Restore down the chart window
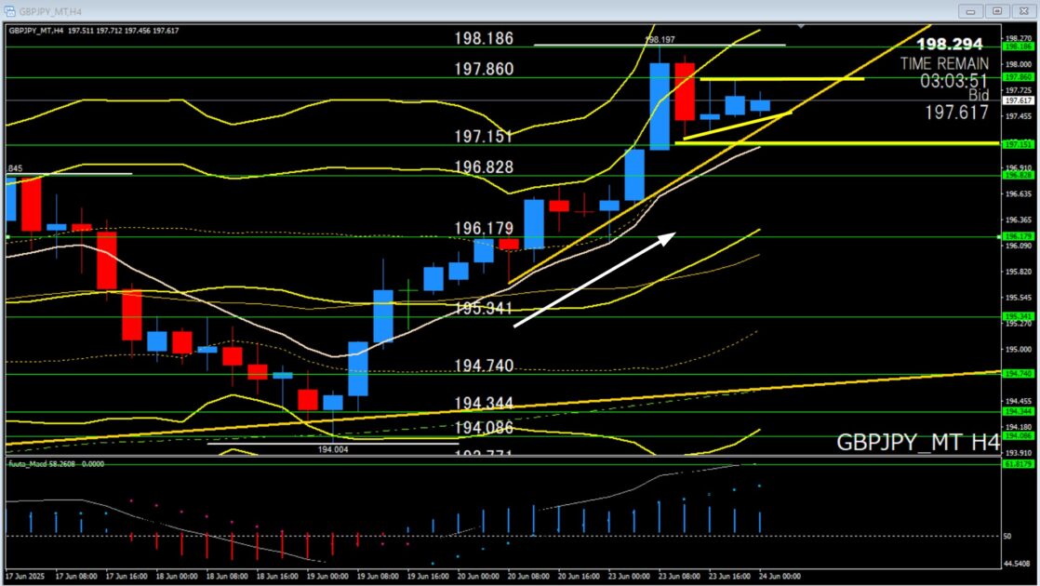 pyautogui.click(x=997, y=10)
